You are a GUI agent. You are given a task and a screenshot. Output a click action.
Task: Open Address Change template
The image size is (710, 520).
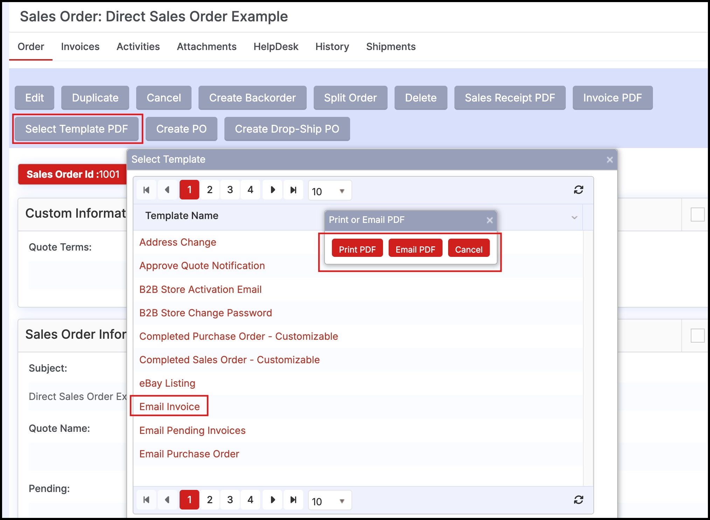177,242
